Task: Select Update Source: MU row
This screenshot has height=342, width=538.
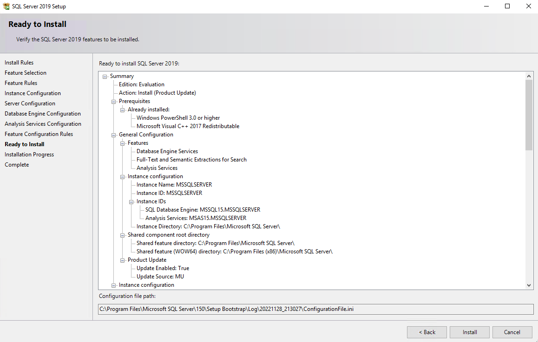Action: coord(160,277)
